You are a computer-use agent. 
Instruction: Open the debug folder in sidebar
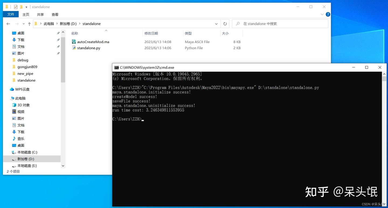(x=23, y=60)
